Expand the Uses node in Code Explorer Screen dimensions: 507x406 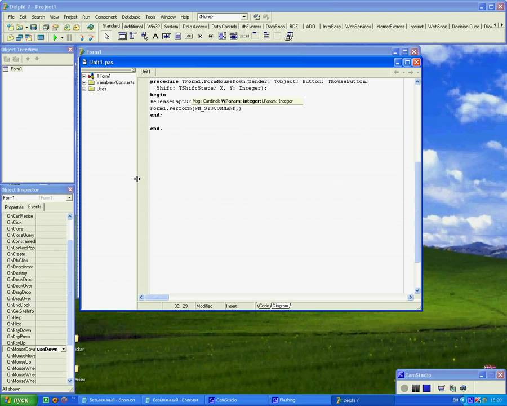click(84, 89)
